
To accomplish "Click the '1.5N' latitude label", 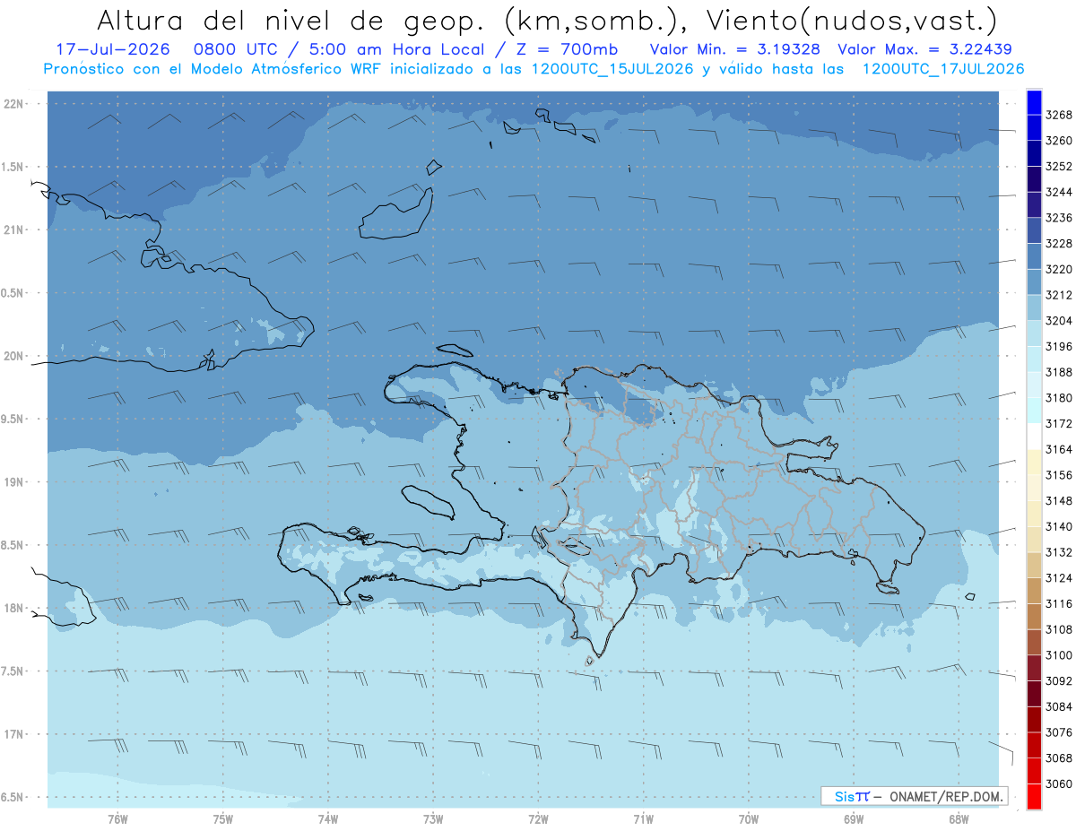I will point(13,167).
